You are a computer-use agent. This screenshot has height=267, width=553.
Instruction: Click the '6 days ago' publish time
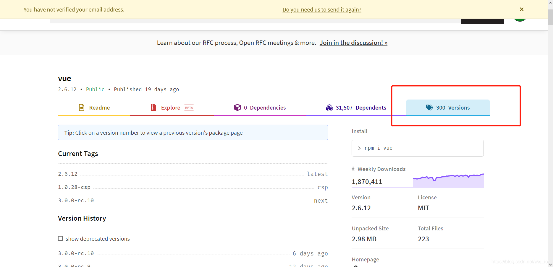point(310,253)
